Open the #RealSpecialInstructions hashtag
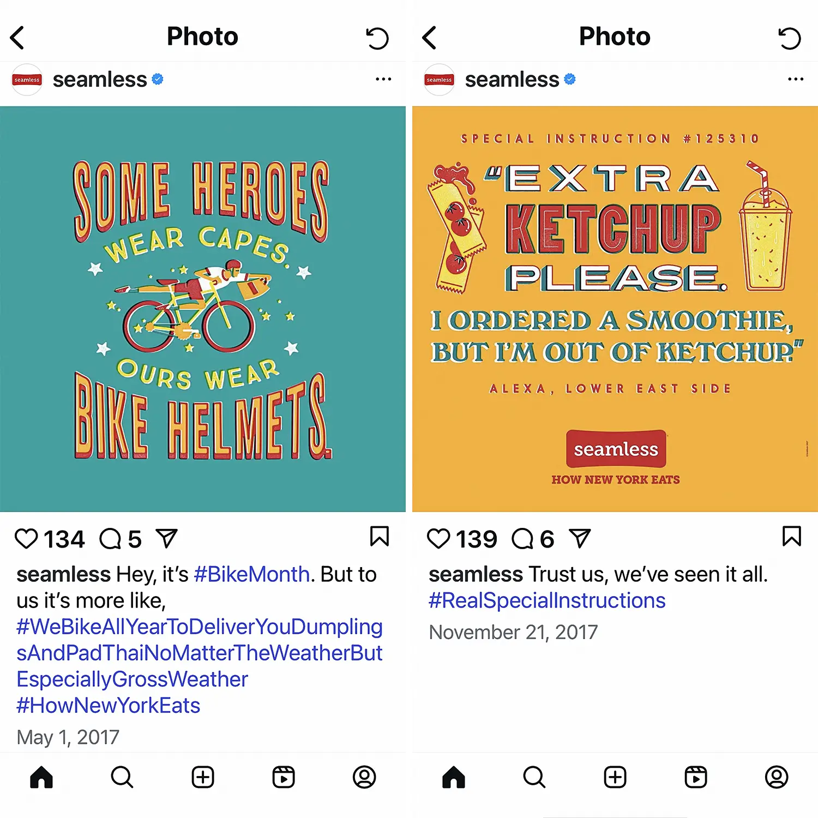The height and width of the screenshot is (818, 818). coord(547,600)
